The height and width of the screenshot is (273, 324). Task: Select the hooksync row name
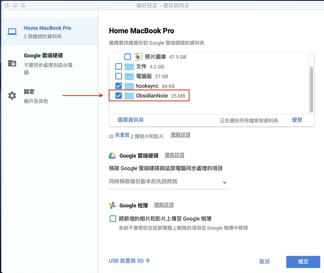(147, 86)
